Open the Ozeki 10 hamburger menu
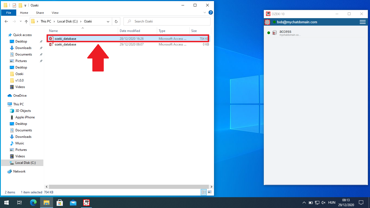This screenshot has height=208, width=370. (x=363, y=22)
